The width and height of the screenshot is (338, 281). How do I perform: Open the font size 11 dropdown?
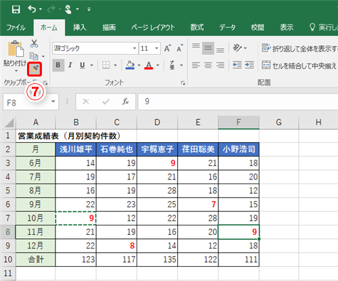[x=156, y=48]
